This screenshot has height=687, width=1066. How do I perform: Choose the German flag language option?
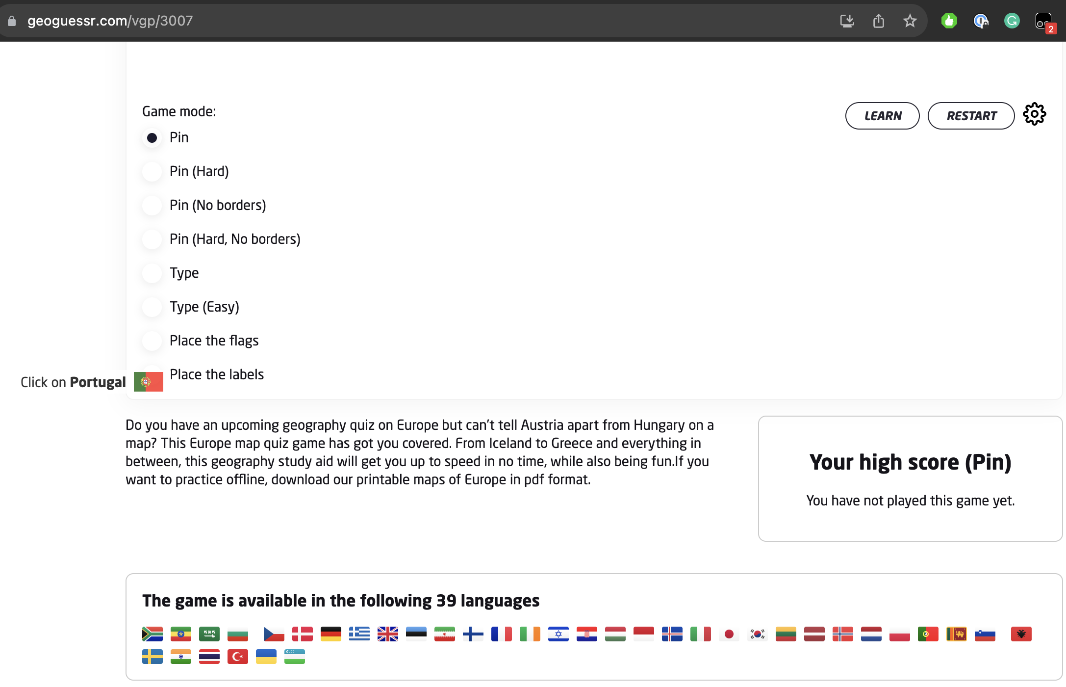[x=331, y=634]
